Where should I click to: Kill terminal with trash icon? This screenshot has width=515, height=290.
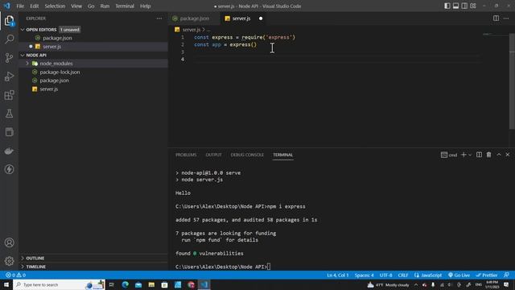(x=488, y=155)
